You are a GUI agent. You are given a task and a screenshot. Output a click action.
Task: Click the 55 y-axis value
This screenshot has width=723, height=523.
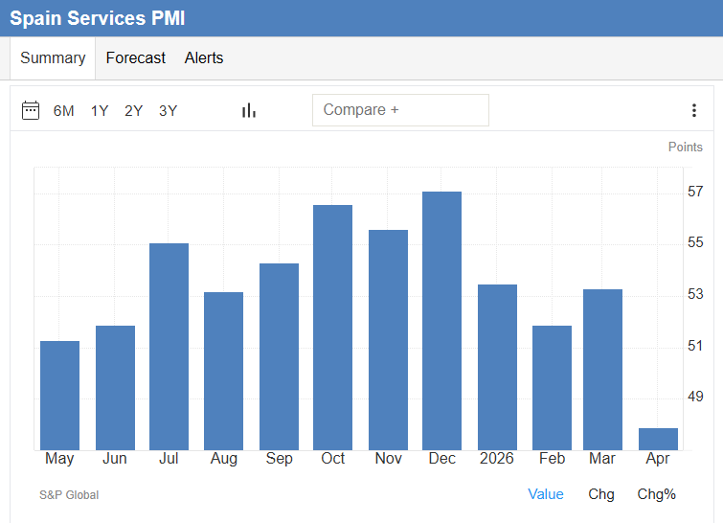pyautogui.click(x=695, y=242)
